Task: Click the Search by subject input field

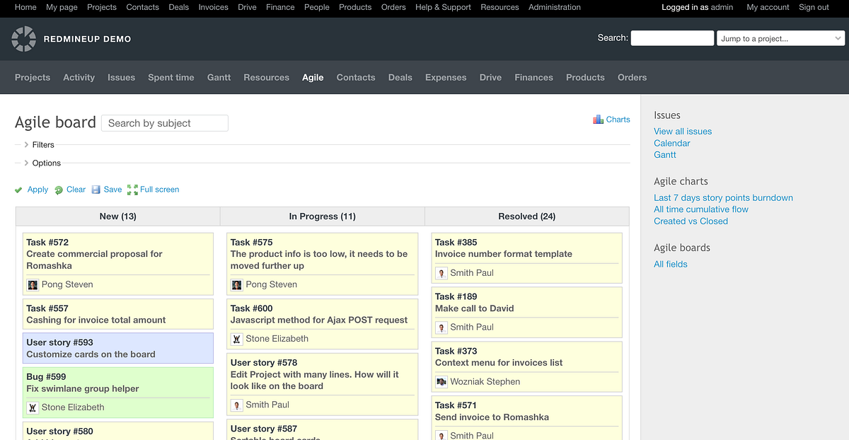Action: [x=164, y=122]
